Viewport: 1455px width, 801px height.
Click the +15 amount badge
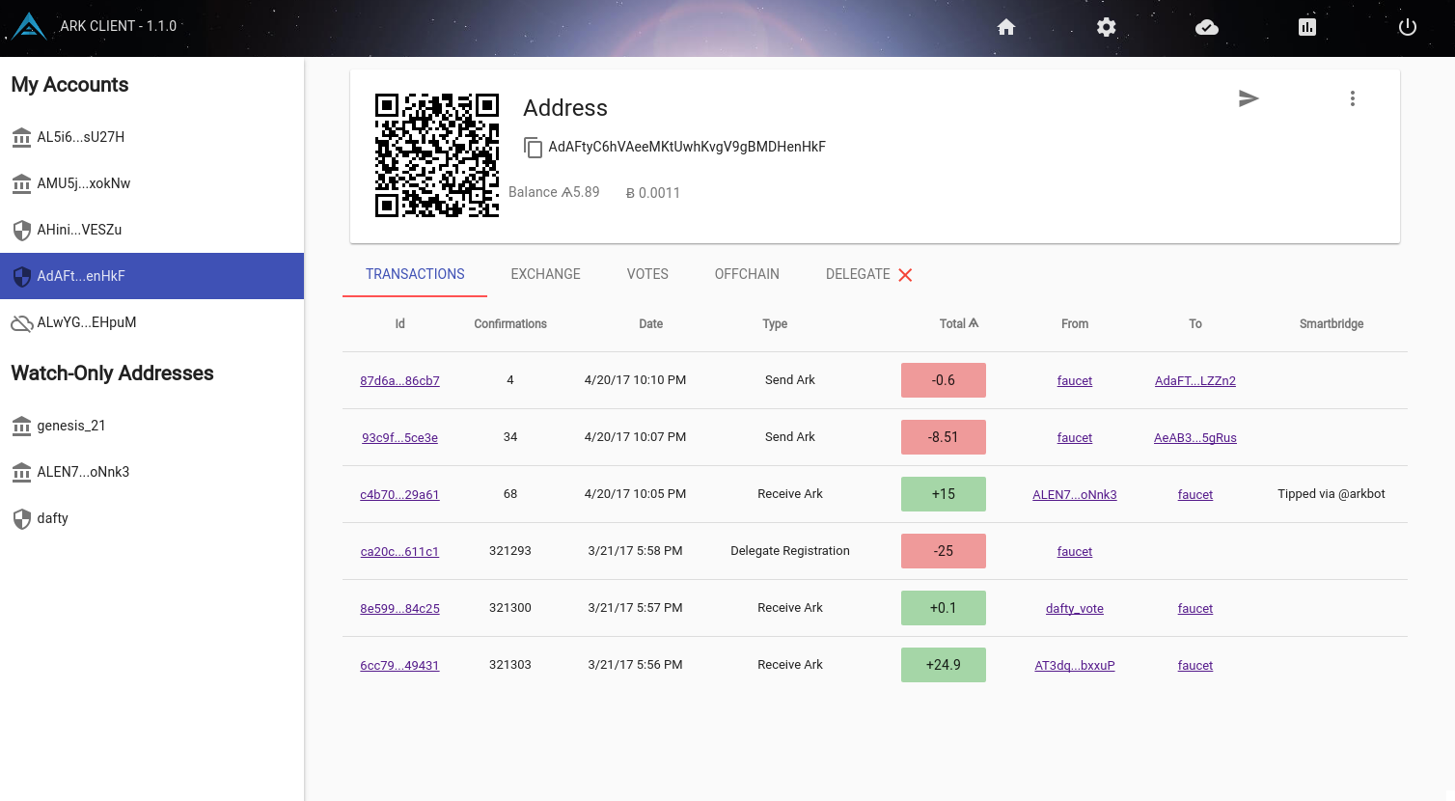[943, 494]
